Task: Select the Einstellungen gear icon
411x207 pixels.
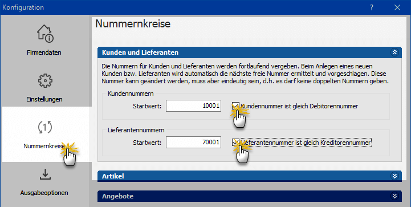Action: tap(45, 81)
